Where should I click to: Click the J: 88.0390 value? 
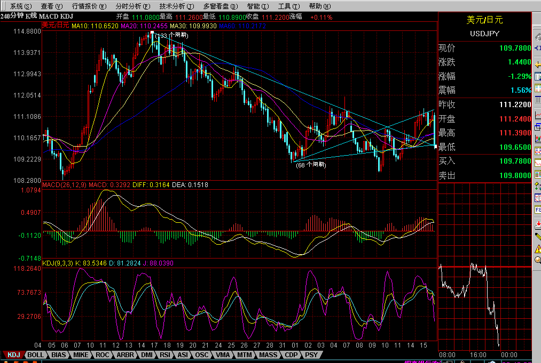tap(158, 263)
